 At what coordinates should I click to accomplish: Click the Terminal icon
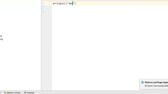(25, 93)
